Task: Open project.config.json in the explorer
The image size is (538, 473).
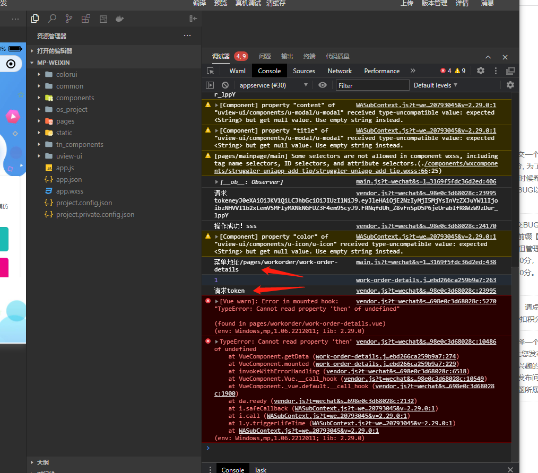Action: 84,203
